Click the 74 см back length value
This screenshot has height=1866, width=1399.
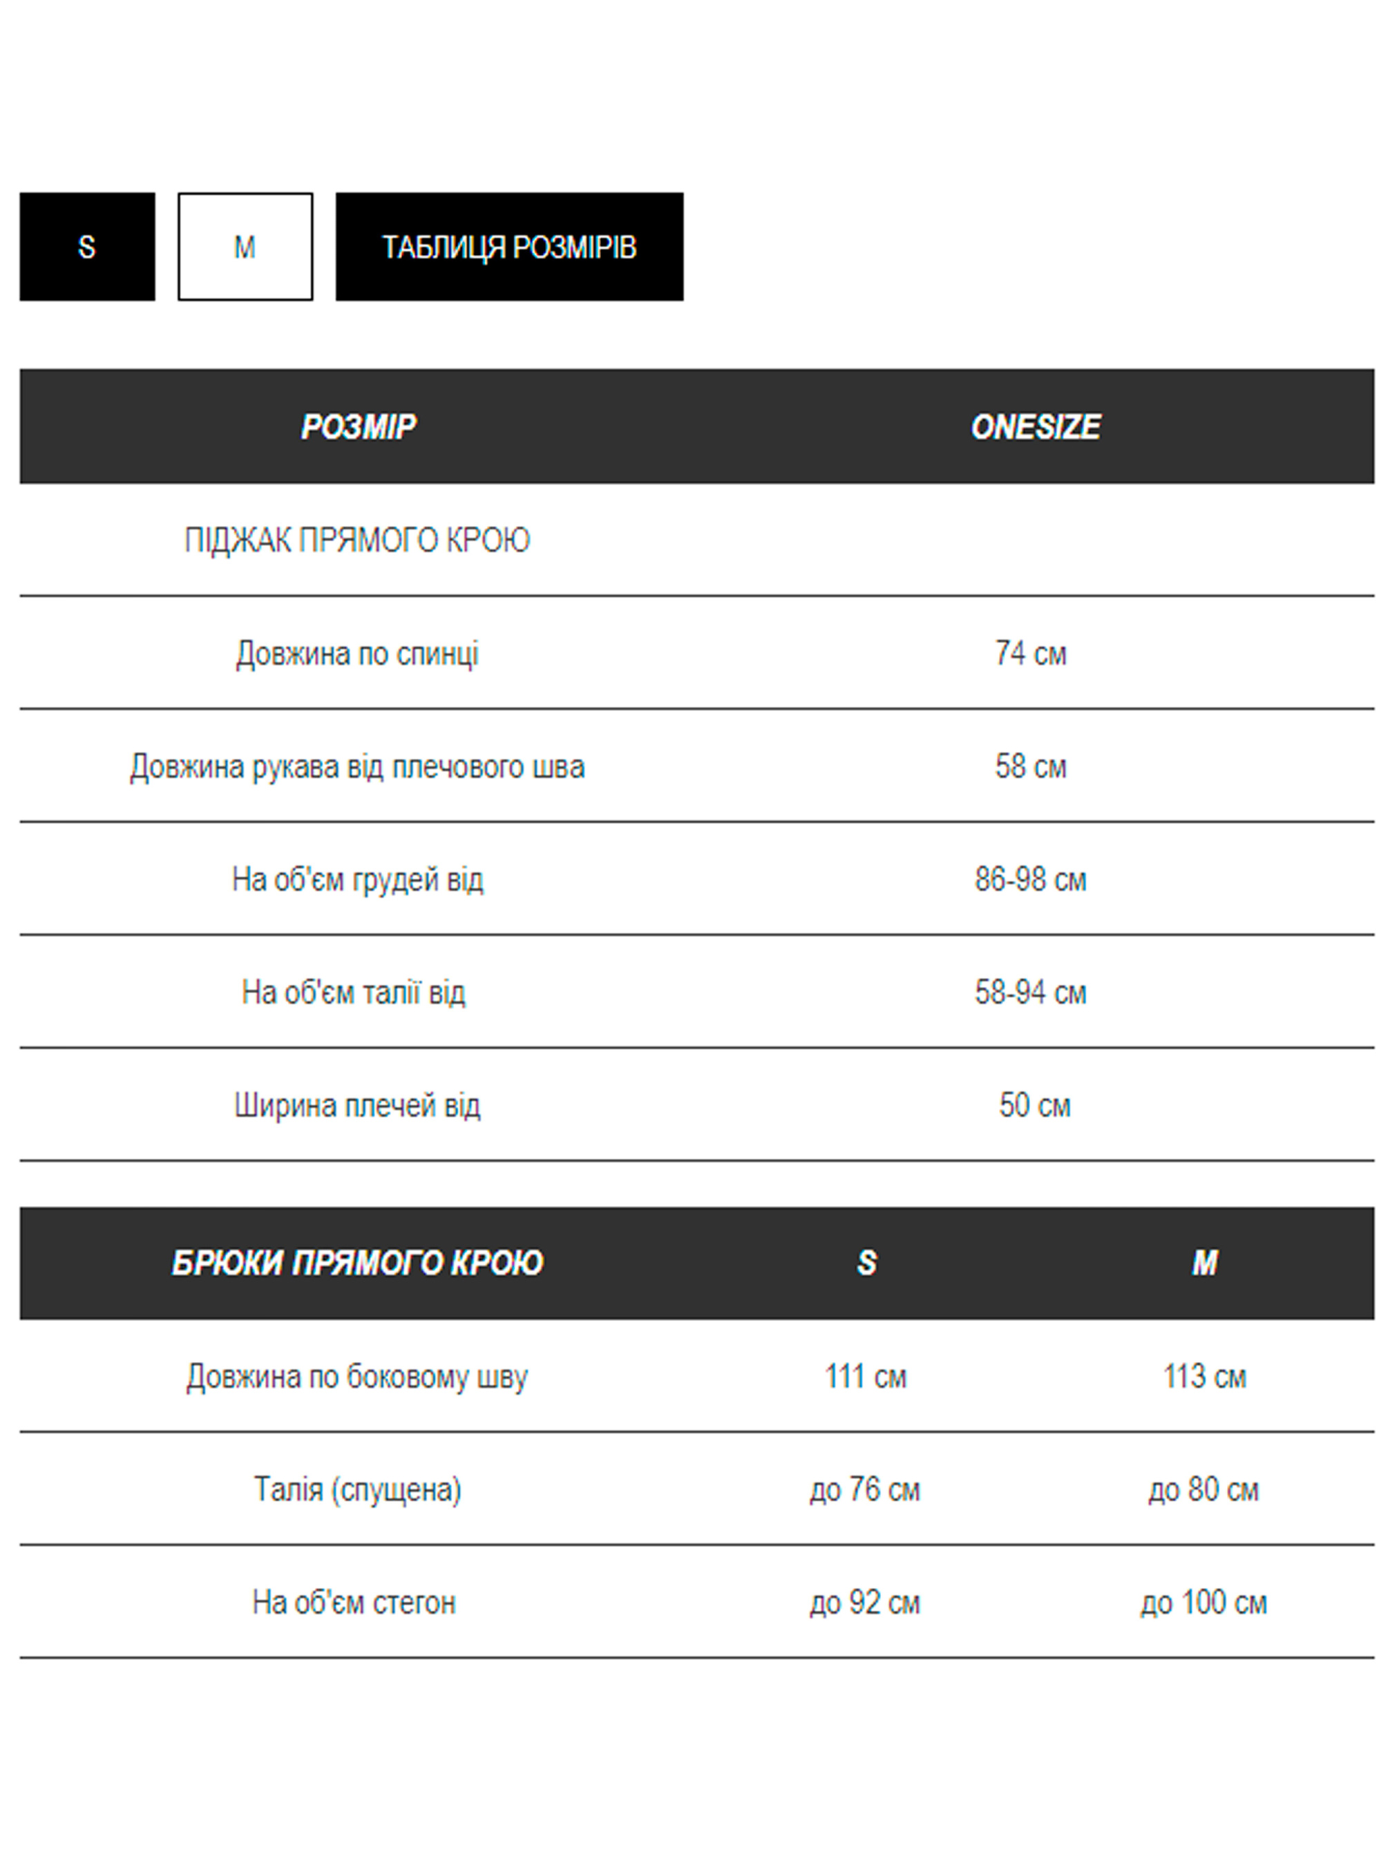point(1031,654)
